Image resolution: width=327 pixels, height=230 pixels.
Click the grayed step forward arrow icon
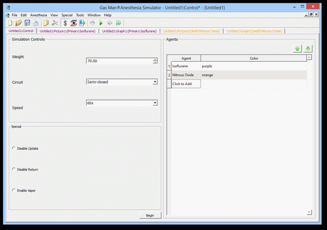110,23
